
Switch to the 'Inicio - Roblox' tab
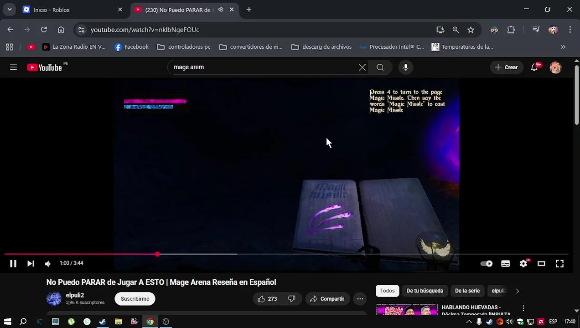[73, 10]
